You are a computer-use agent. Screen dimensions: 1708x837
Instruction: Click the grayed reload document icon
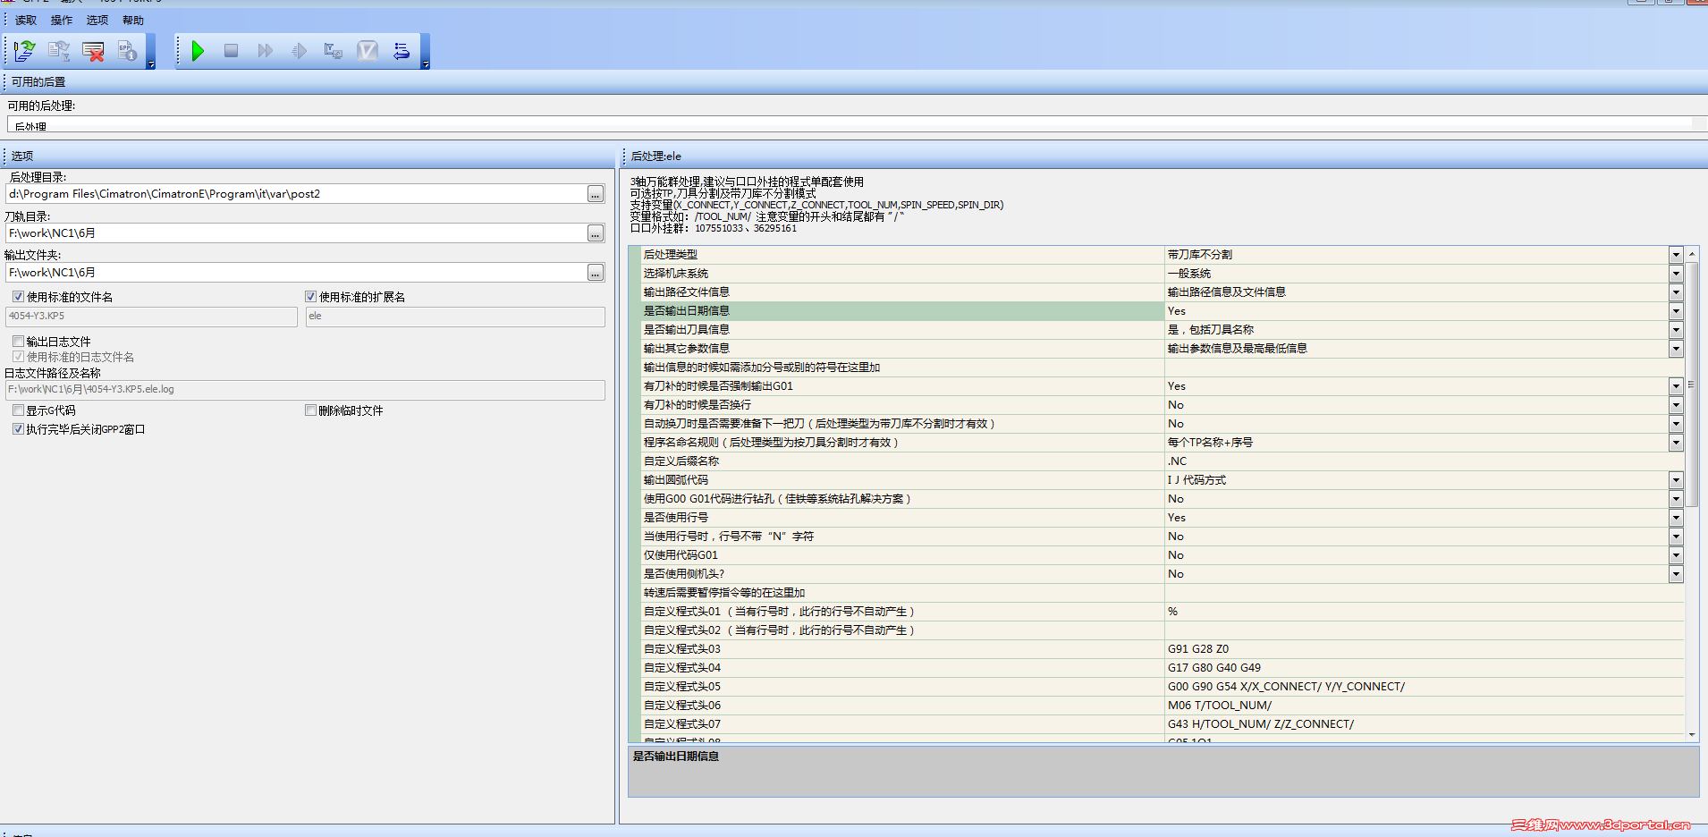(x=59, y=51)
